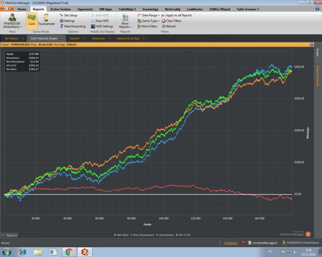The image size is (322, 257).
Task: Open HUD Settings
Action: 101,26
